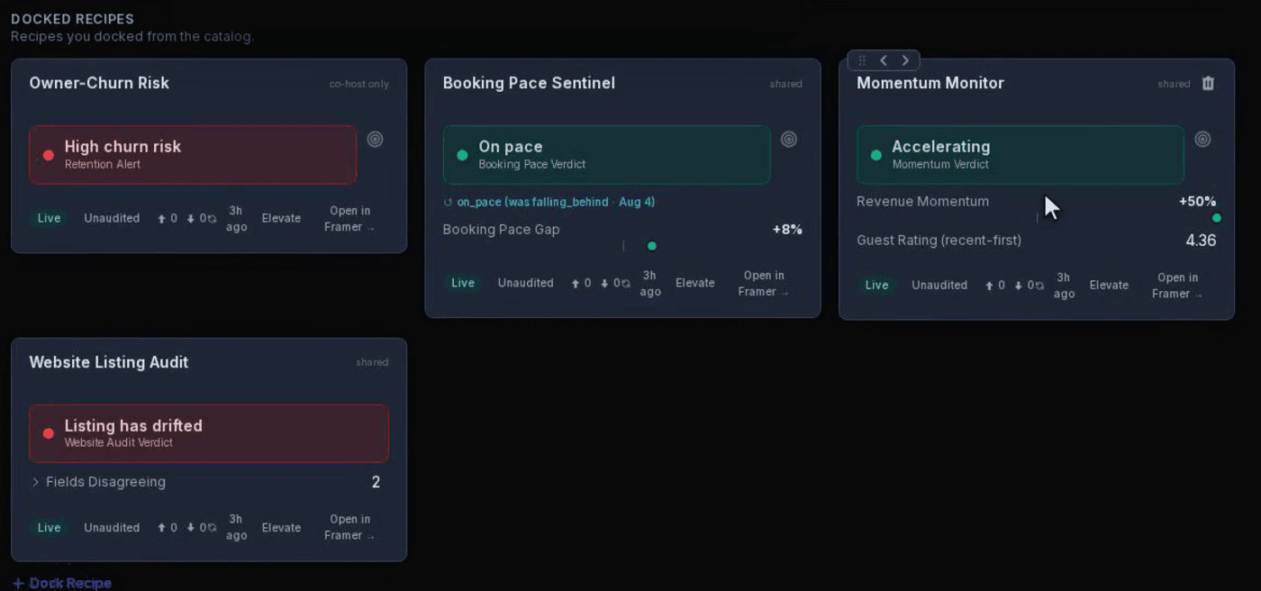Viewport: 1261px width, 591px height.
Task: Move Momentum Monitor left with arrow
Action: tap(884, 60)
